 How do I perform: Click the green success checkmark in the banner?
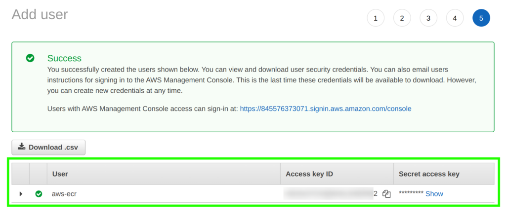[30, 58]
